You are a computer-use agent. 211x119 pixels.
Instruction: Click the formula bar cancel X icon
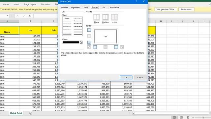click(x=17, y=16)
